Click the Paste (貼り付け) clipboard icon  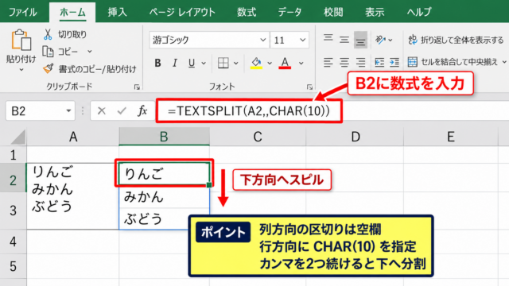[21, 41]
